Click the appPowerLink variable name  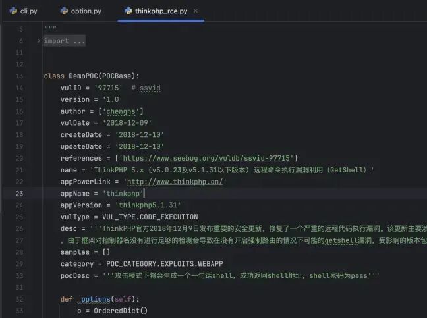tap(86, 182)
